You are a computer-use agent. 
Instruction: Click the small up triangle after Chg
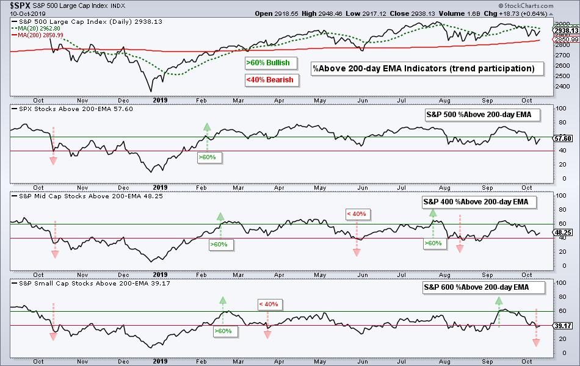(551, 14)
